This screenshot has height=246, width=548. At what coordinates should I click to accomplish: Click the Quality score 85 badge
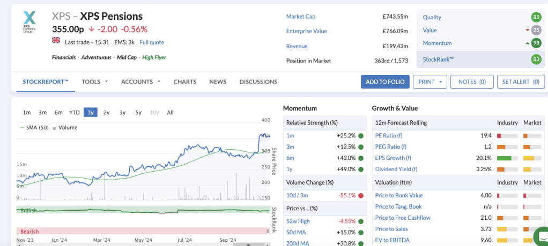[536, 17]
